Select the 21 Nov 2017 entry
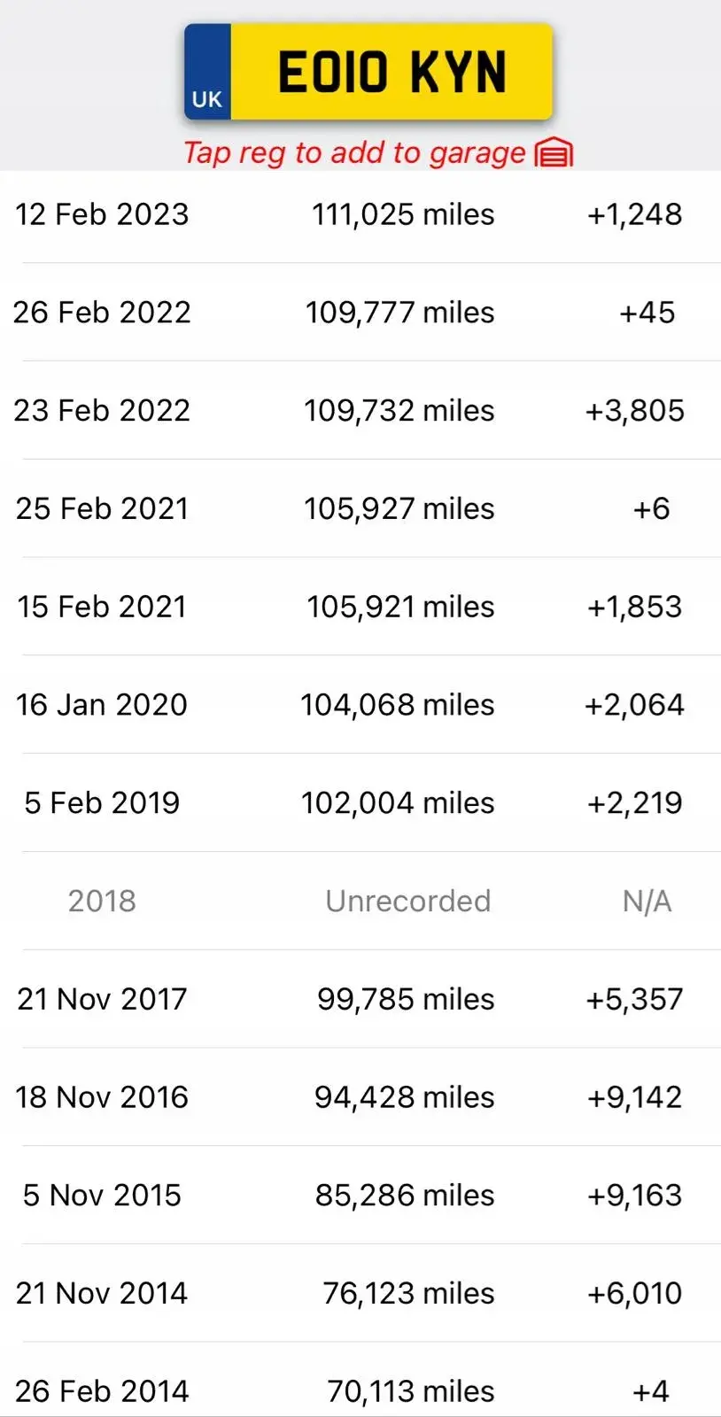This screenshot has width=721, height=1417. click(x=360, y=999)
